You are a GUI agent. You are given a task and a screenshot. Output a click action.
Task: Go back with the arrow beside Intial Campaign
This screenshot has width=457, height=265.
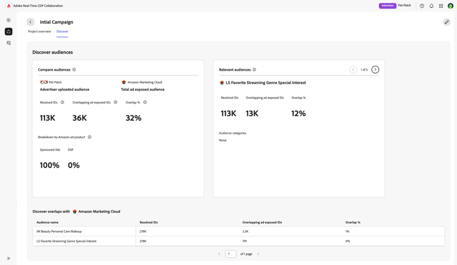(x=30, y=22)
